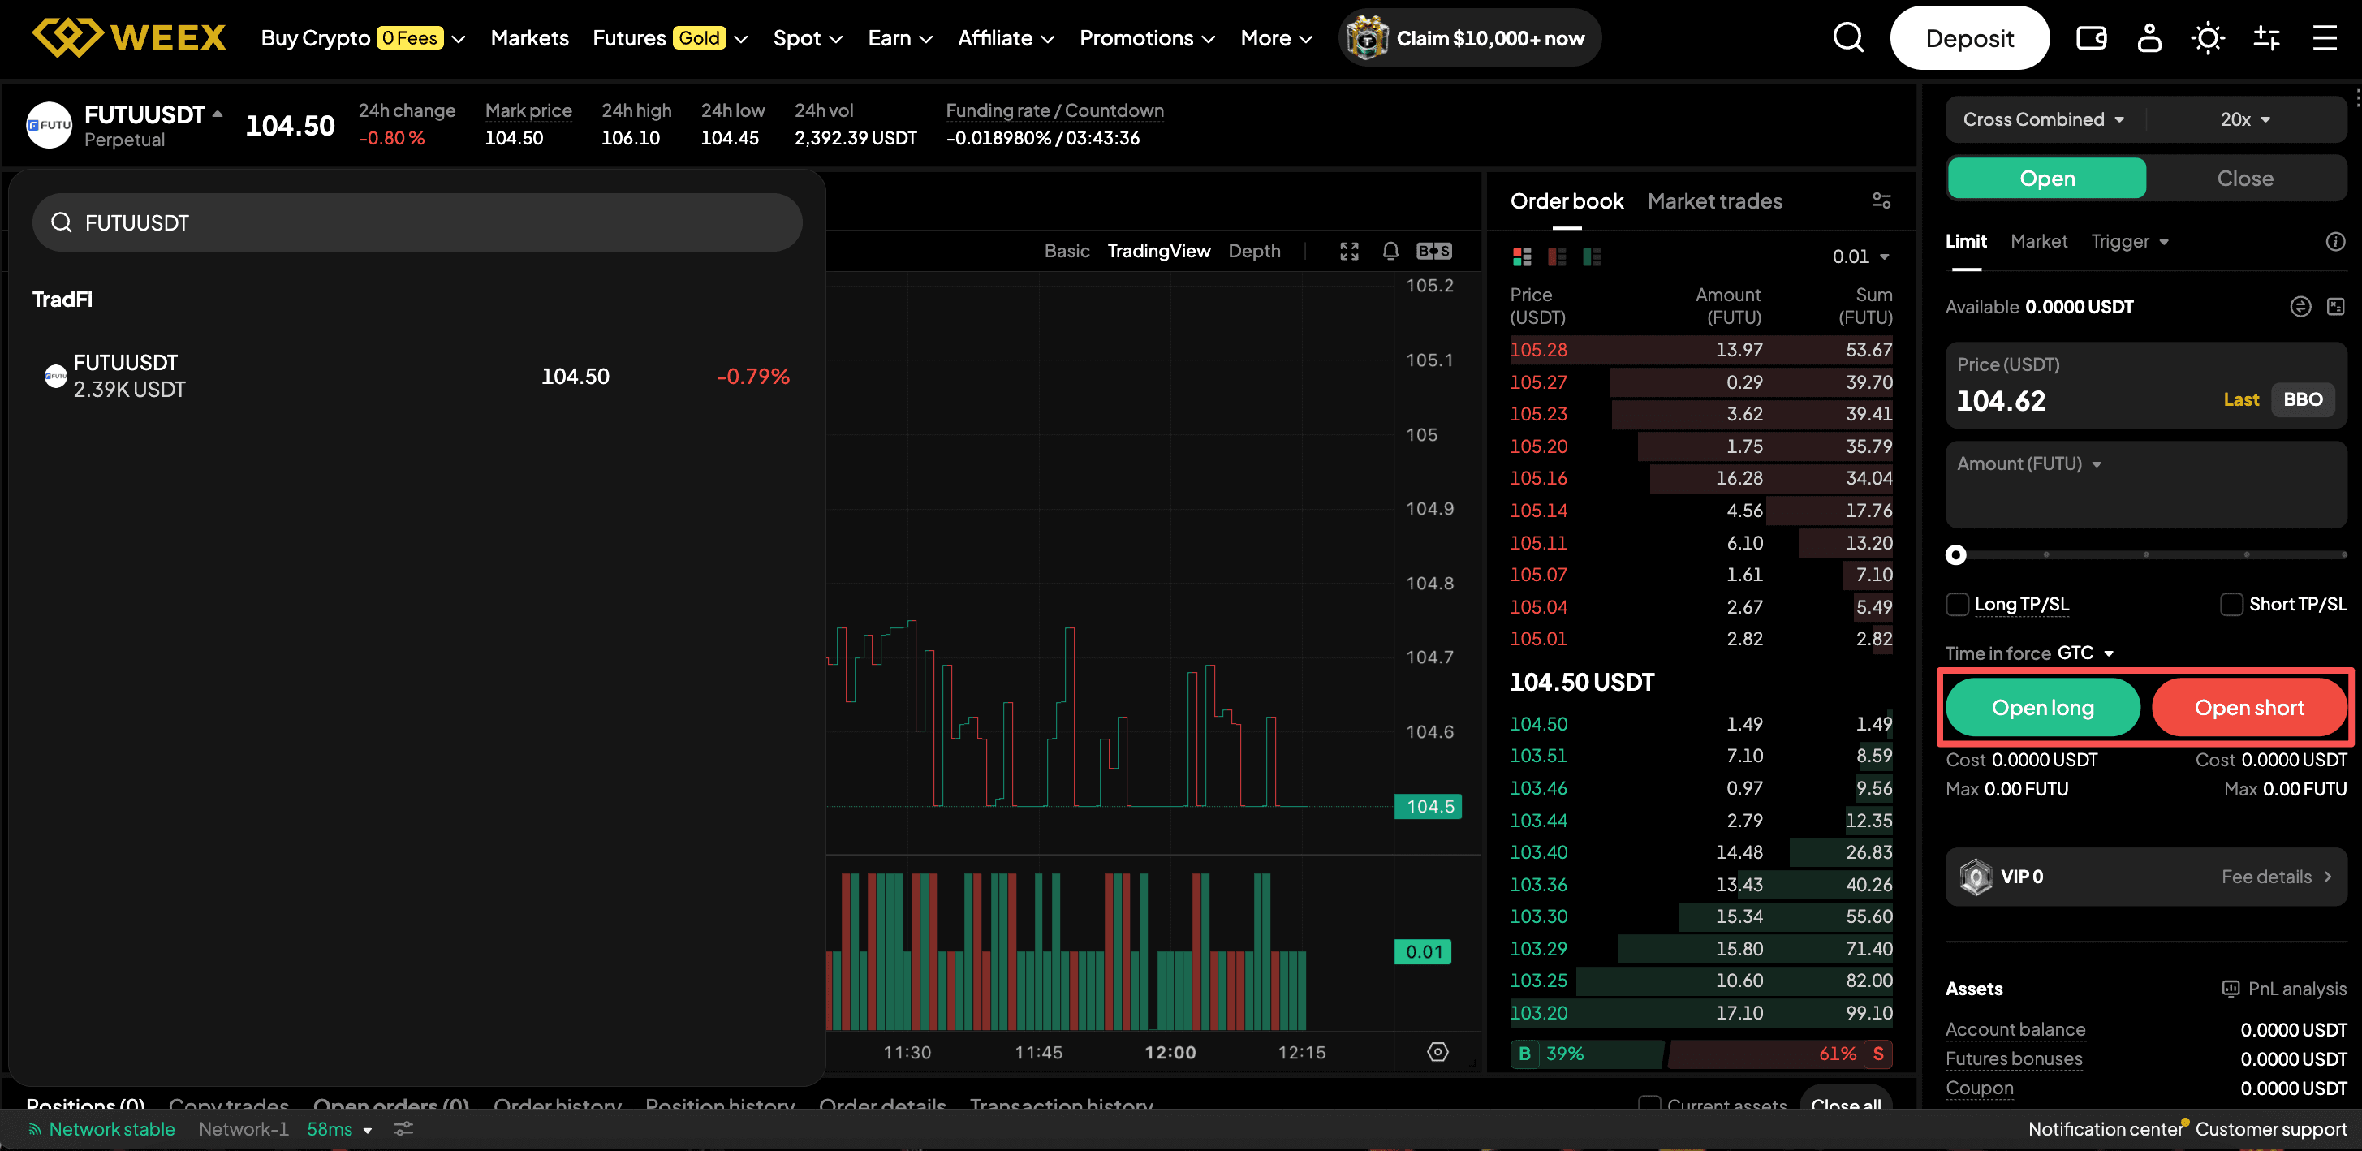Click the buy/sell ratio 39% bar

pos(1585,1054)
